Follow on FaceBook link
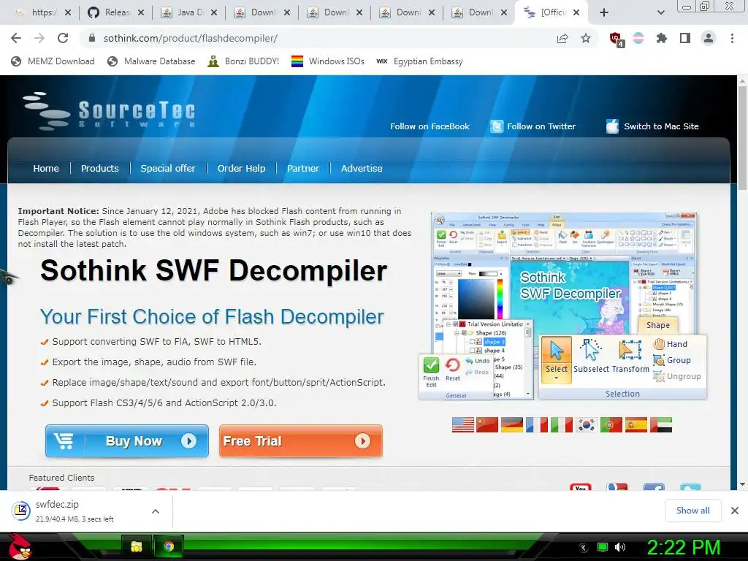Viewport: 748px width, 561px height. point(430,126)
